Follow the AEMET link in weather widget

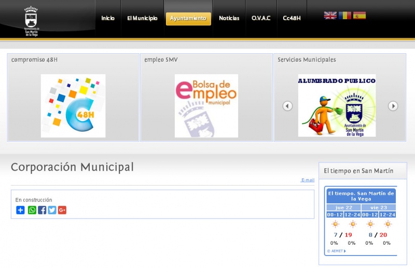pos(336,251)
